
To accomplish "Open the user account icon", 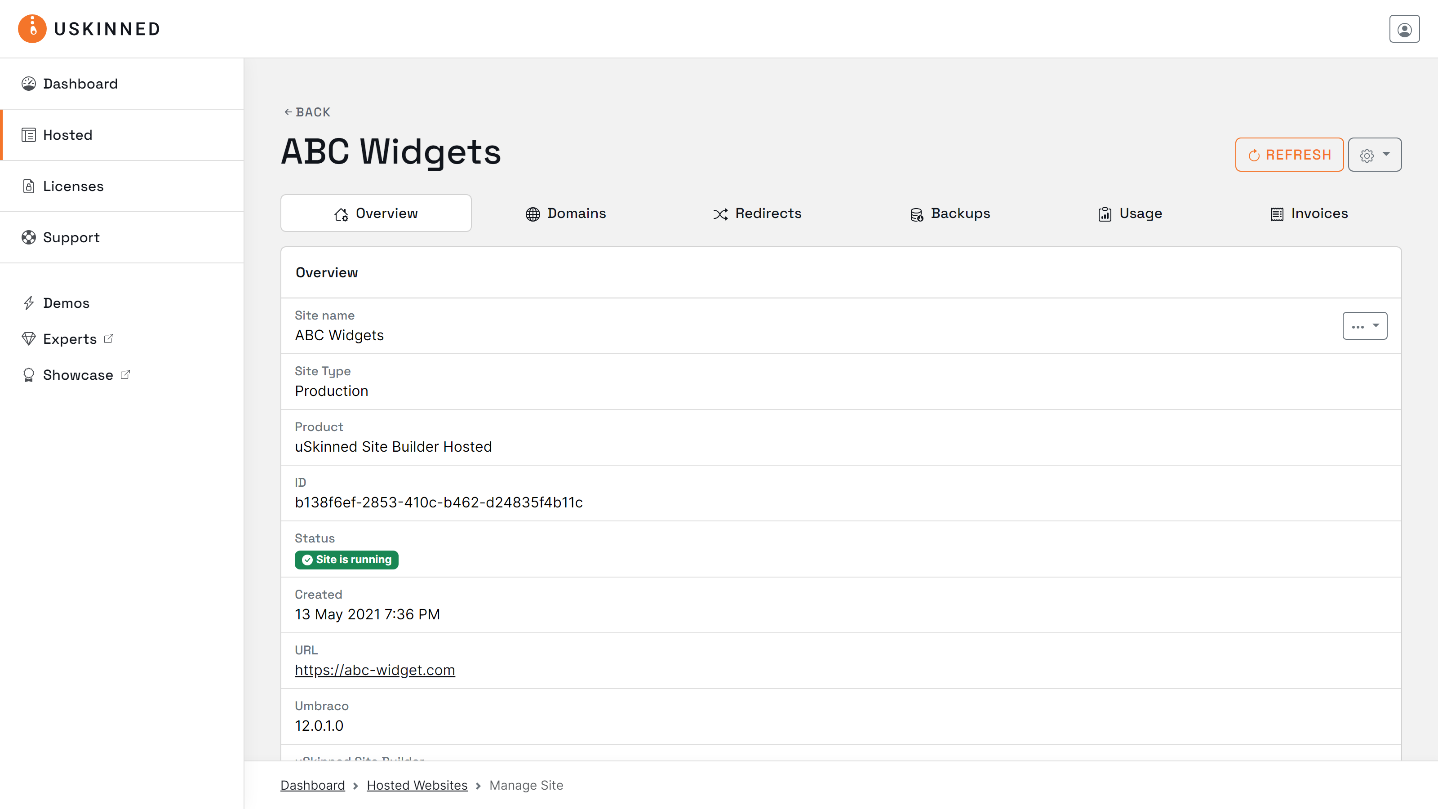I will (x=1404, y=28).
